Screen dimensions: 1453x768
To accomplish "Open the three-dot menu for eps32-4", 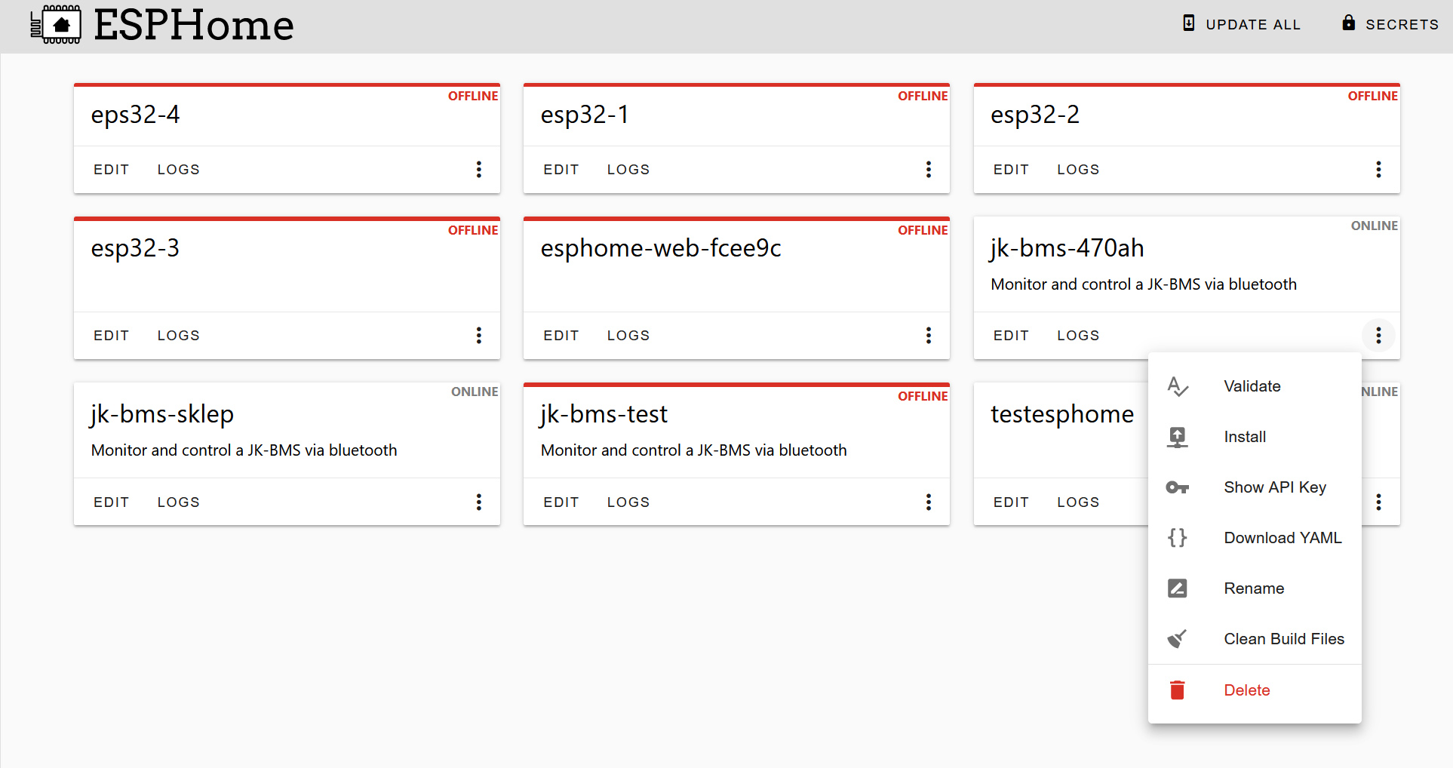I will [x=479, y=170].
